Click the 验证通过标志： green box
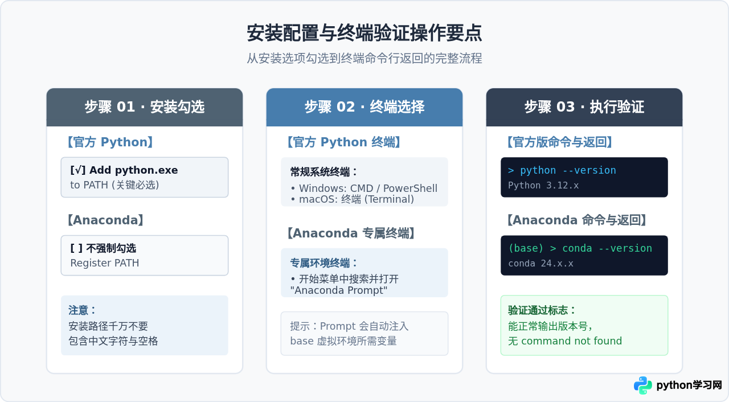 pos(584,325)
